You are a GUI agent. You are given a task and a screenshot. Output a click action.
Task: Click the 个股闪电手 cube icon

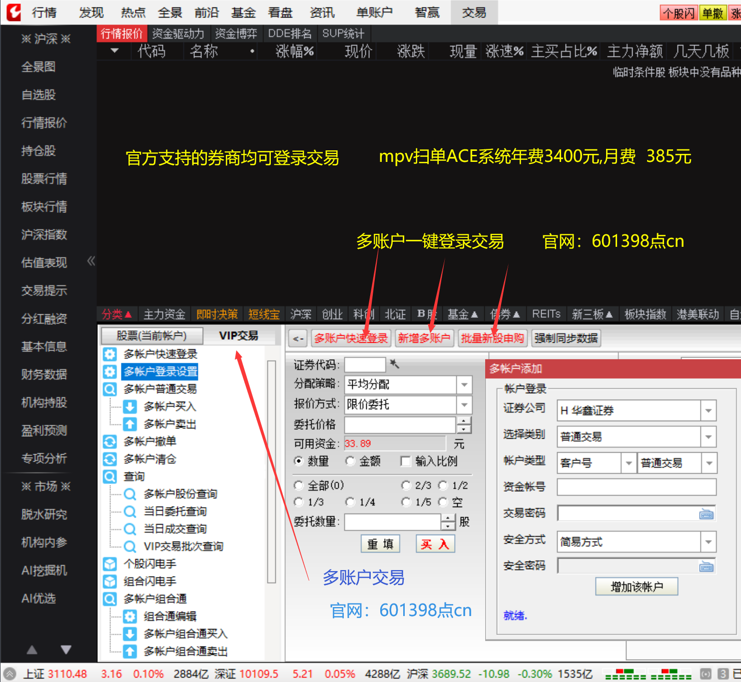[109, 564]
